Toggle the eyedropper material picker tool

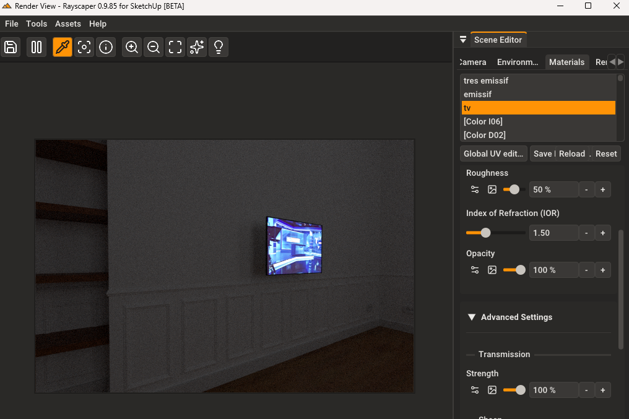[x=63, y=47]
